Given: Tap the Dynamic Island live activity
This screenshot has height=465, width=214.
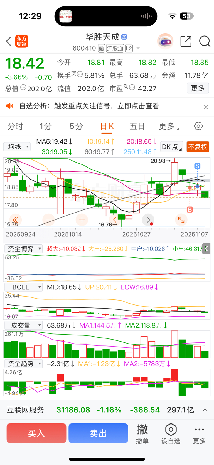Looking at the screenshot, I should [x=106, y=16].
